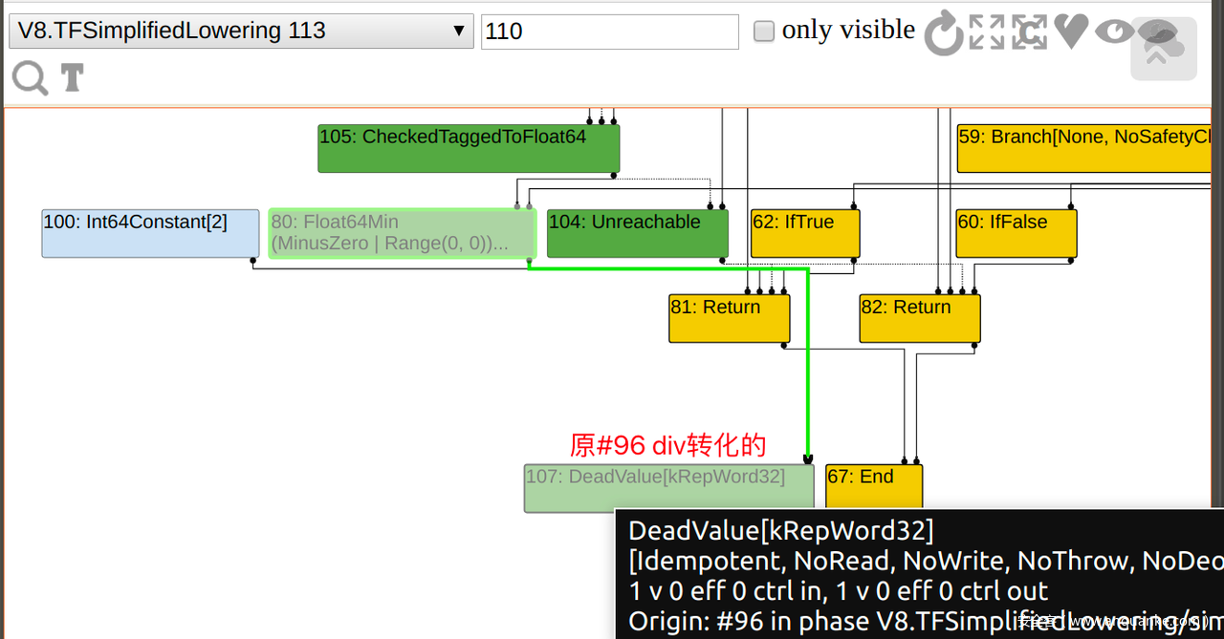Screen dimensions: 1224x639
Task: Click the eye icon to hide unselected nodes
Action: tap(1113, 32)
